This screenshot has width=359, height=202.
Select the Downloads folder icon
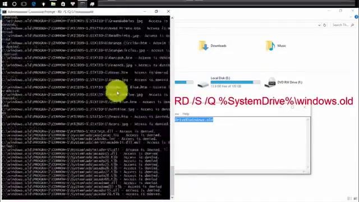[x=203, y=45]
